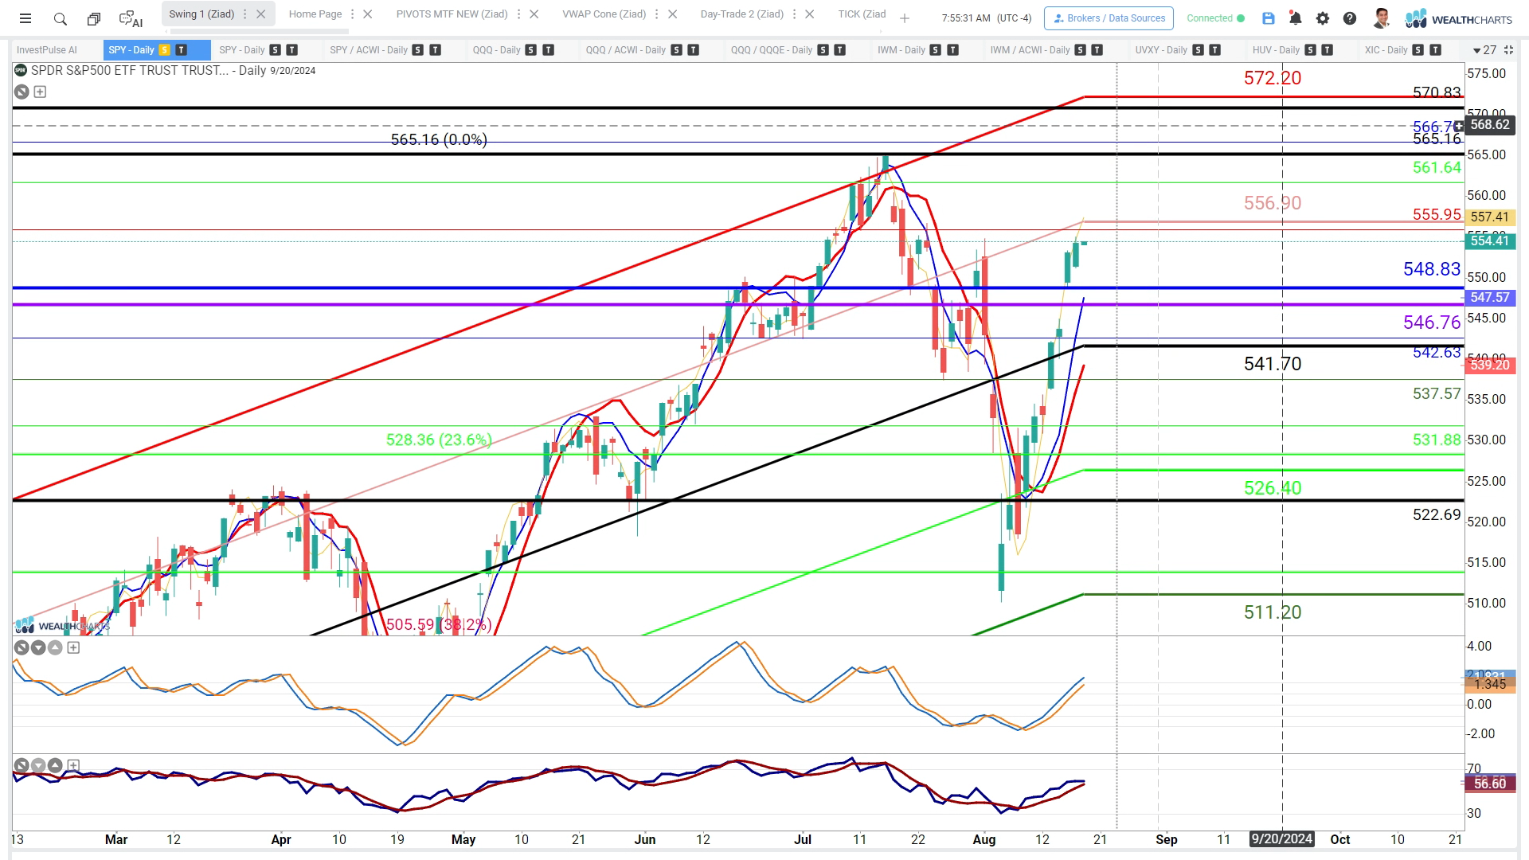Switch to Home Page workspace tab
Screen dimensions: 1529x860
click(315, 14)
